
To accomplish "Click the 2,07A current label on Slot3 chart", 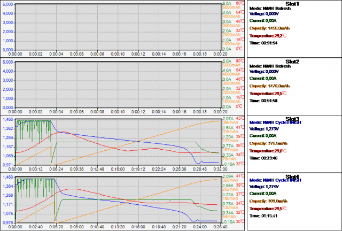I will tap(228, 119).
